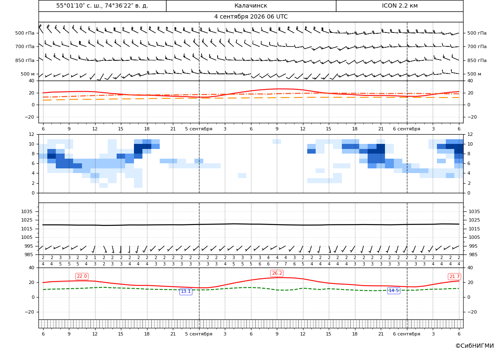Click the left 500 м level label

click(28, 74)
